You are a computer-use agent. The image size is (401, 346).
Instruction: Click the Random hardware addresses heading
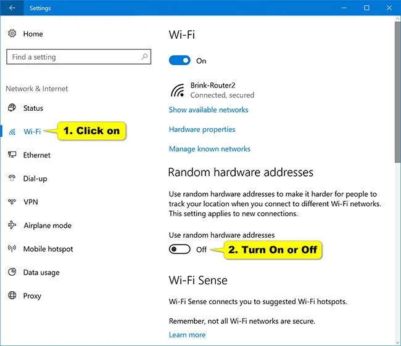(x=241, y=172)
